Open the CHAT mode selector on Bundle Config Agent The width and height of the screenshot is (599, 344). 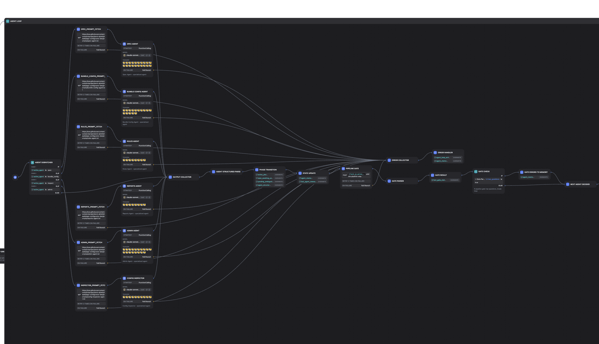[x=142, y=103]
